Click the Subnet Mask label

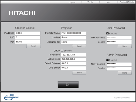click(x=54, y=59)
